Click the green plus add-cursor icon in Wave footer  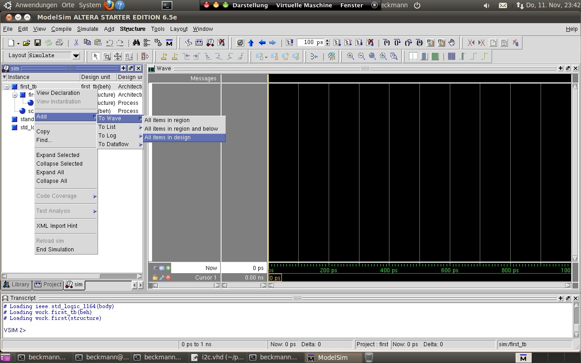coord(168,268)
